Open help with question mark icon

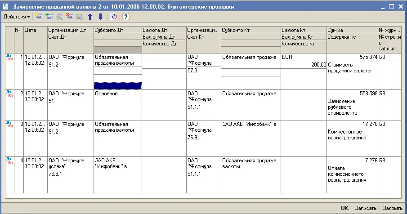125,17
